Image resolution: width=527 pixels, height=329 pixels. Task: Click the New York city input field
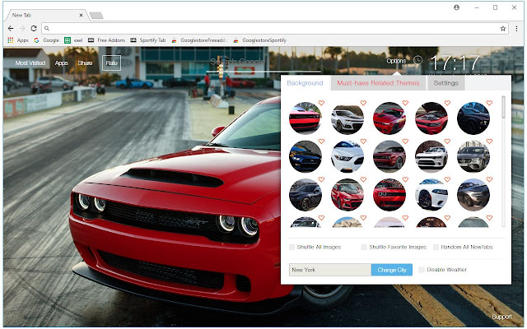pyautogui.click(x=330, y=270)
